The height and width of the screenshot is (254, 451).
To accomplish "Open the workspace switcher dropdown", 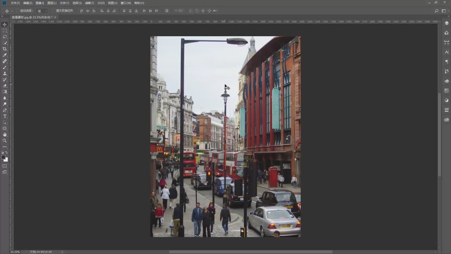I will click(444, 11).
